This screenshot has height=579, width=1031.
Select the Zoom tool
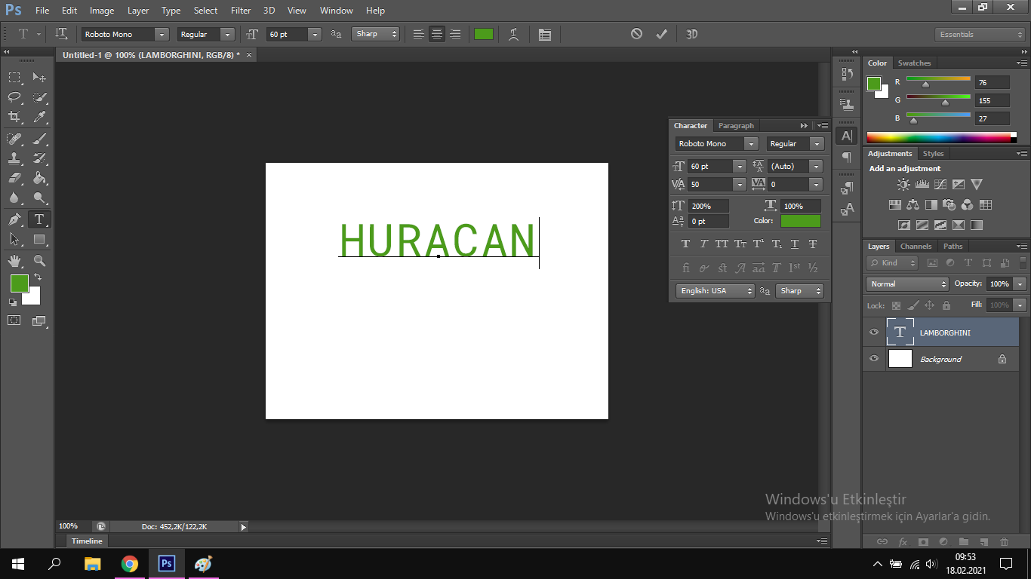pos(40,261)
